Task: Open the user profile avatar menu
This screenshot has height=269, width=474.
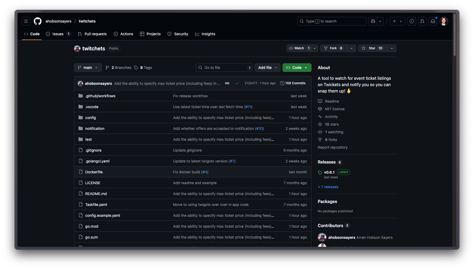Action: click(444, 21)
